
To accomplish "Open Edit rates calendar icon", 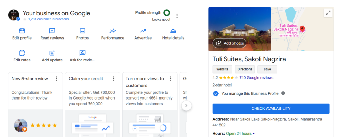I will [22, 53].
